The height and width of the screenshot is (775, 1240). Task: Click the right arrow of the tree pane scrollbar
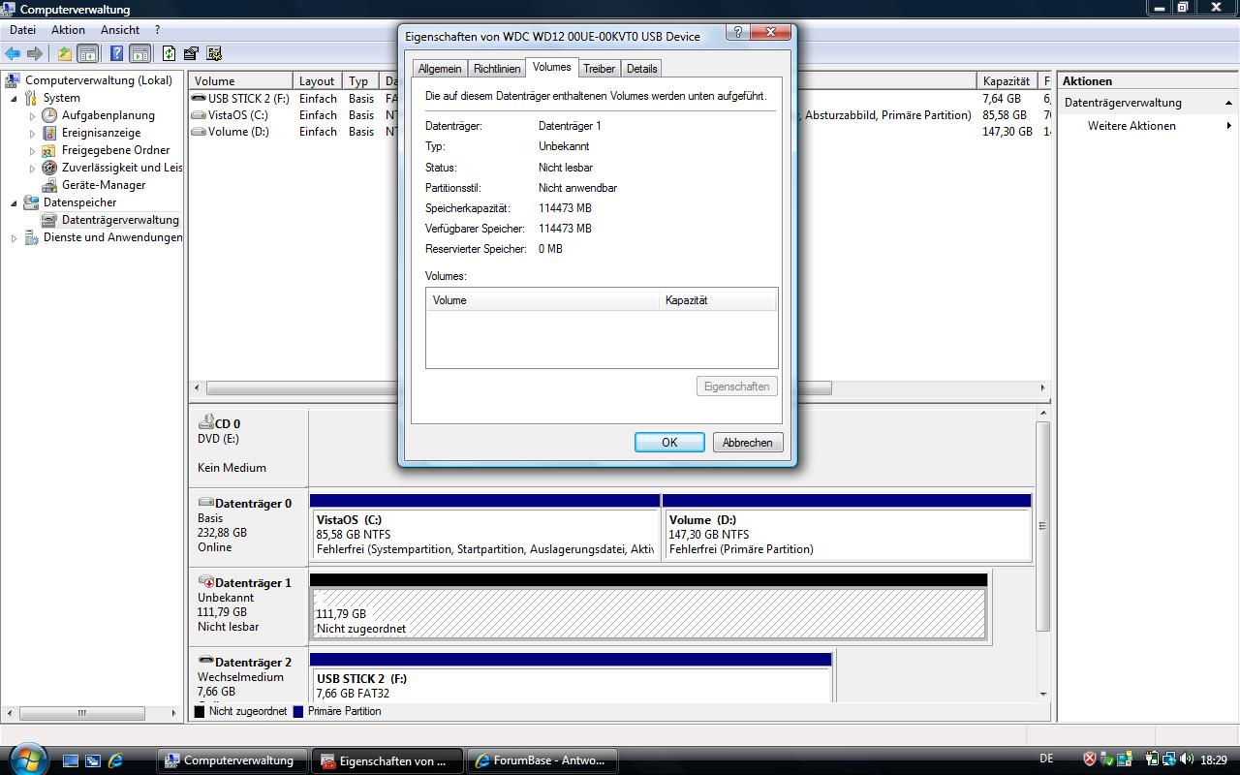174,713
